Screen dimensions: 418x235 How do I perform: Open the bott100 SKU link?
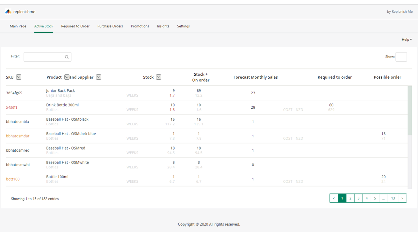pos(12,179)
